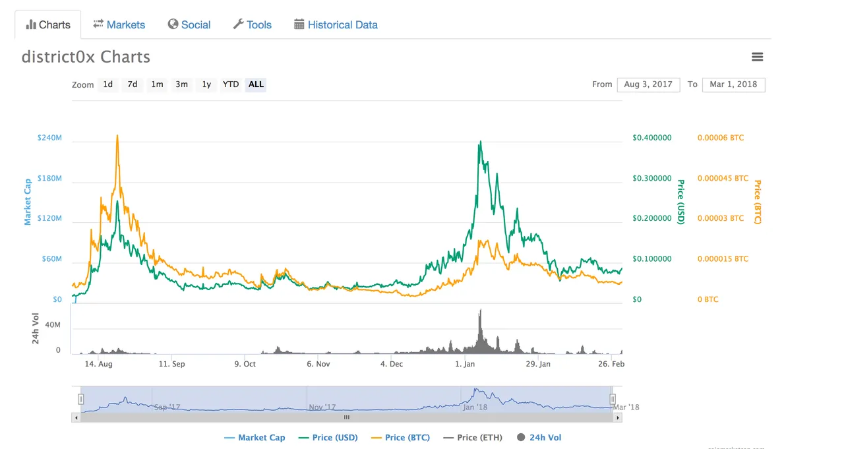The image size is (844, 449).
Task: Click the To date field Mar 1, 2018
Action: (734, 84)
